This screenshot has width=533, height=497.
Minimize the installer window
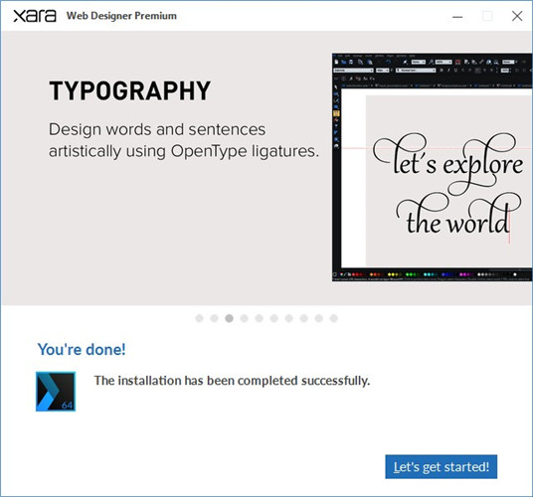[457, 16]
